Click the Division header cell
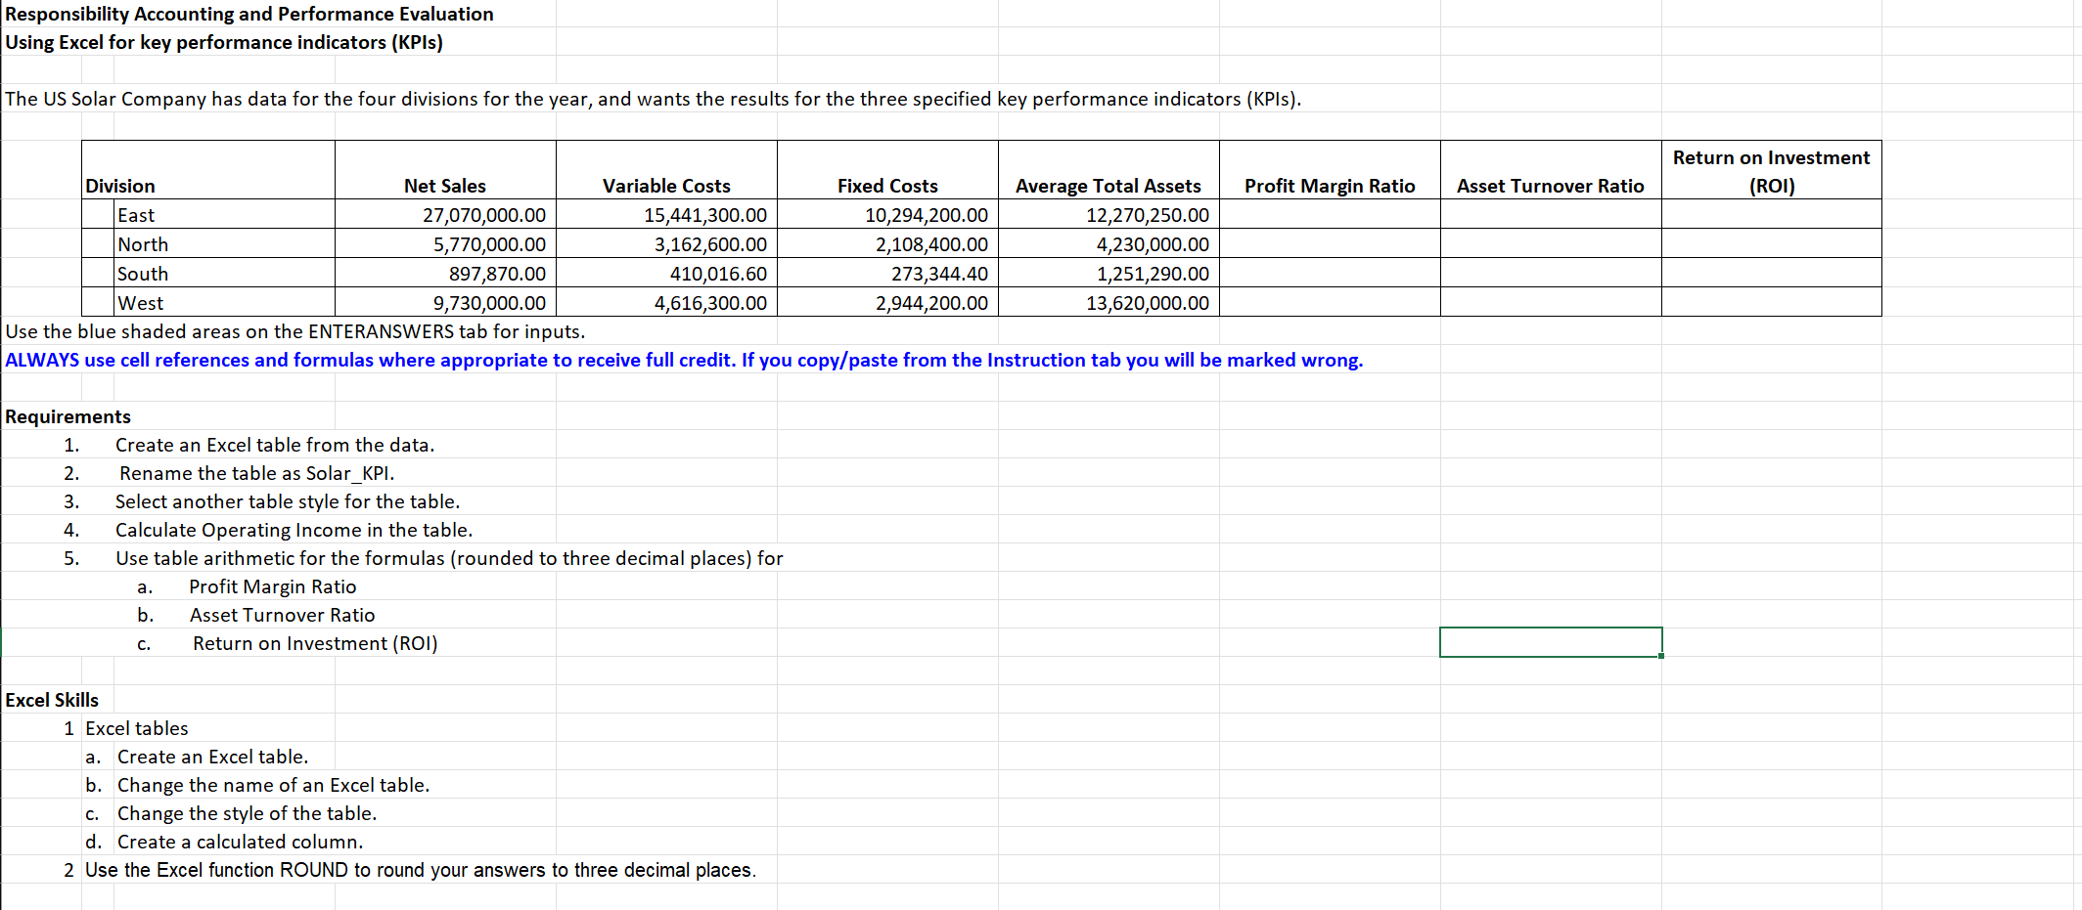This screenshot has height=910, width=2082. pos(208,171)
